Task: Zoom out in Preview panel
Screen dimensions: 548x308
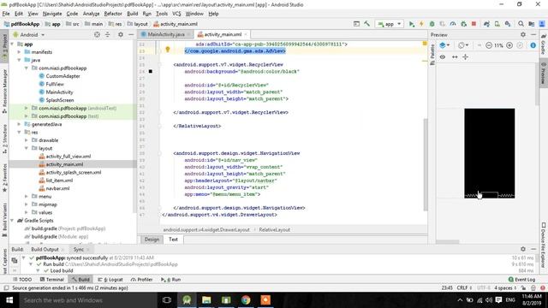Action: [489, 45]
